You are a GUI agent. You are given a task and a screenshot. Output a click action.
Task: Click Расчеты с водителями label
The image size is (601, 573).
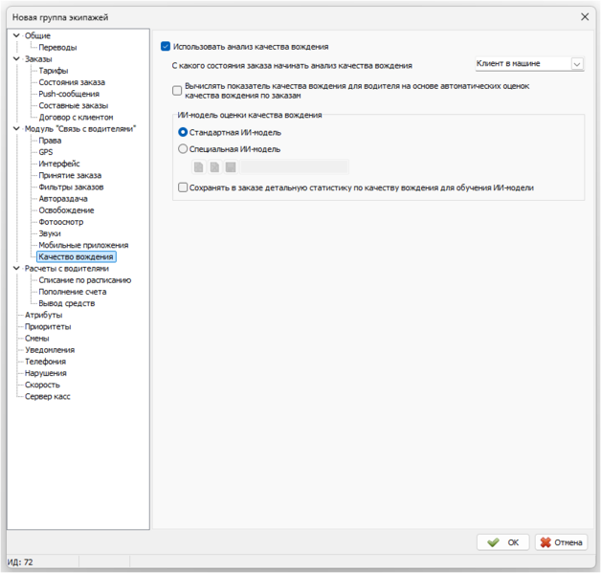[x=67, y=269]
